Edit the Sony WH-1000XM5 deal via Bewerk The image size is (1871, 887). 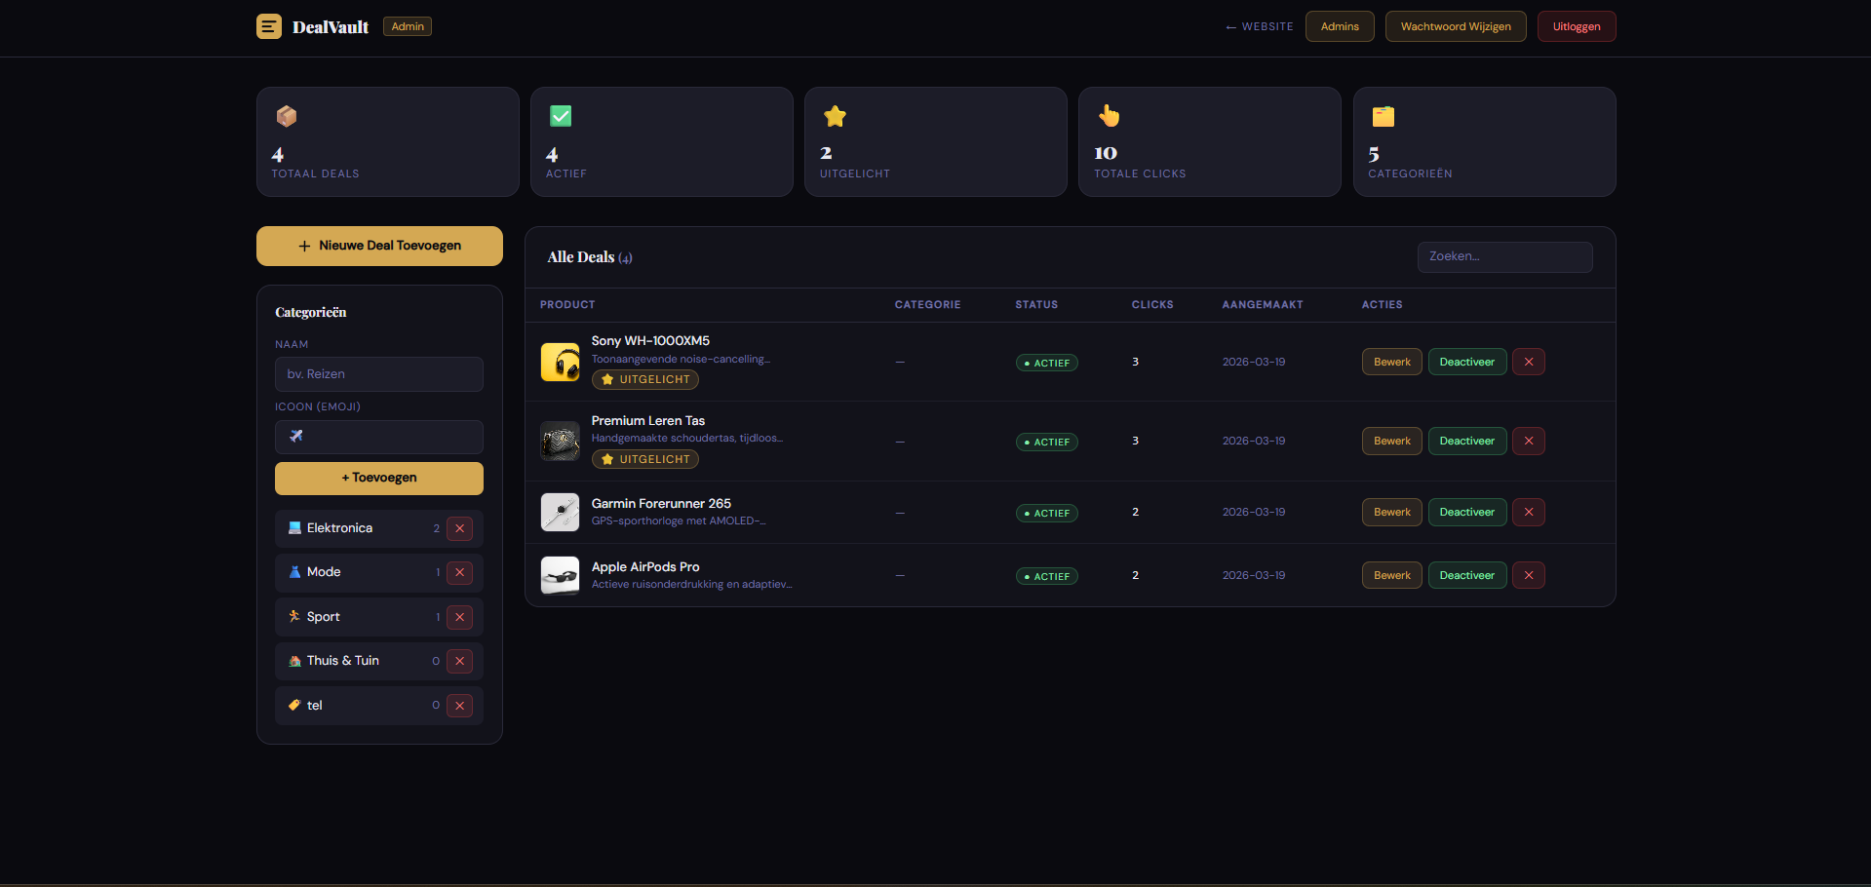click(1392, 362)
